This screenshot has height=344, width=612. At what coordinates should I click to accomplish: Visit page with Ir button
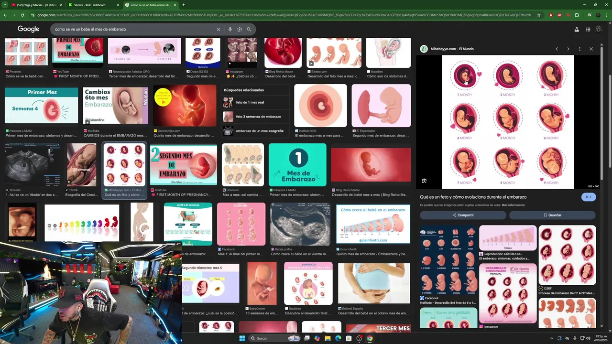click(589, 197)
